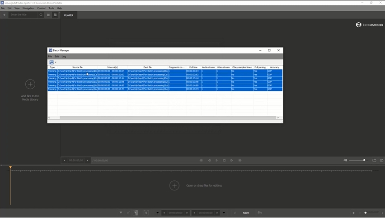Select the task with interval ending 00:00:13:74
The image size is (385, 218).
click(x=165, y=89)
